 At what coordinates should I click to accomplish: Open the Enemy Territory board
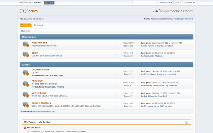pos(41,103)
